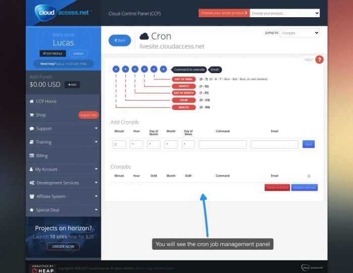This screenshot has height=273, width=353.
Task: Click the Special Deal star icon
Action: pos(32,210)
